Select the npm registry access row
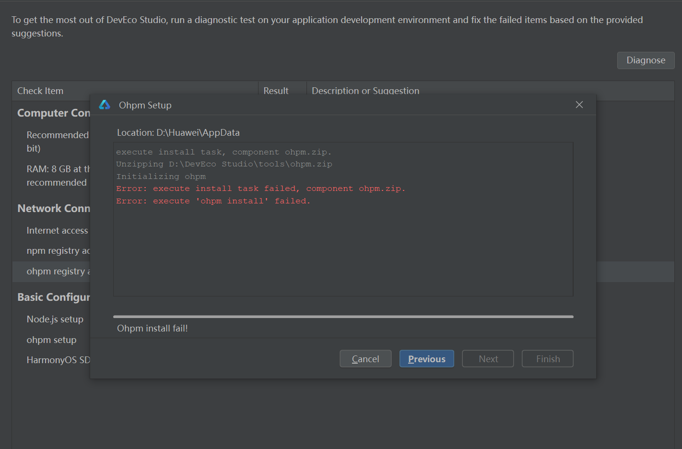682x449 pixels. tap(58, 251)
